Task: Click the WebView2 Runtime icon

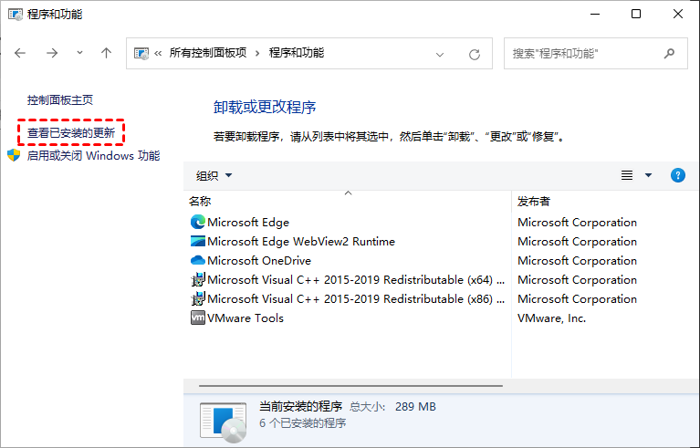Action: point(198,242)
